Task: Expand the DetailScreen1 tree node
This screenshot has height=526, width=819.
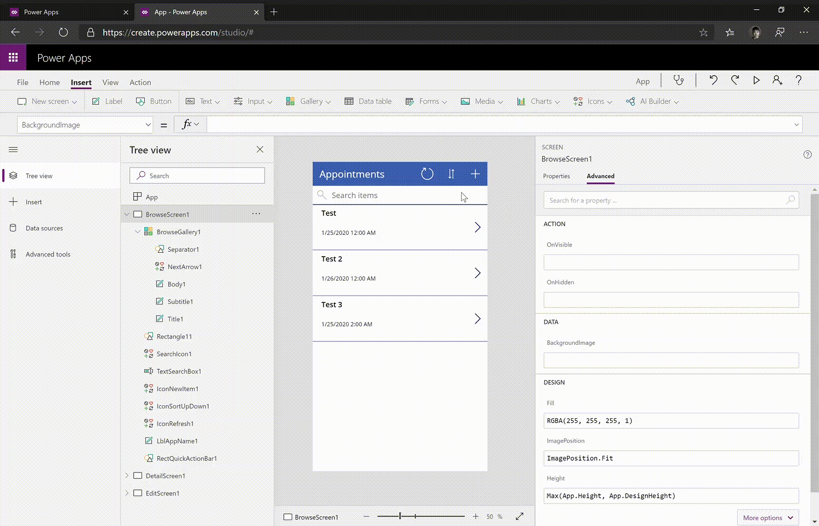Action: click(127, 476)
